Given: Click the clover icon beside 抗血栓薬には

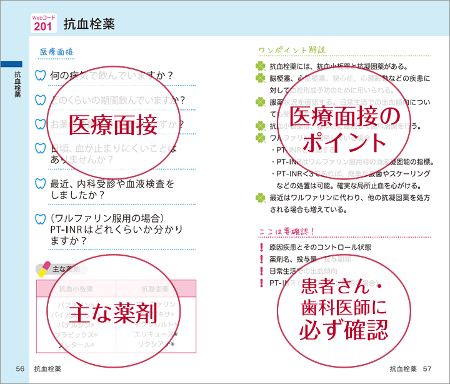Looking at the screenshot, I should (260, 67).
